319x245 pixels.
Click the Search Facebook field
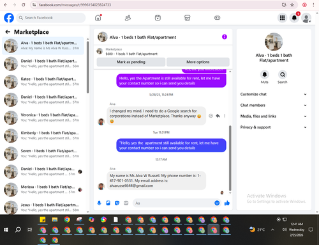click(51, 18)
